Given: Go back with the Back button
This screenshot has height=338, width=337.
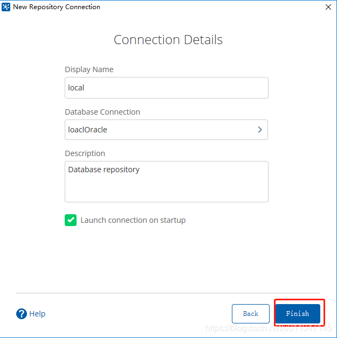Looking at the screenshot, I should click(250, 314).
